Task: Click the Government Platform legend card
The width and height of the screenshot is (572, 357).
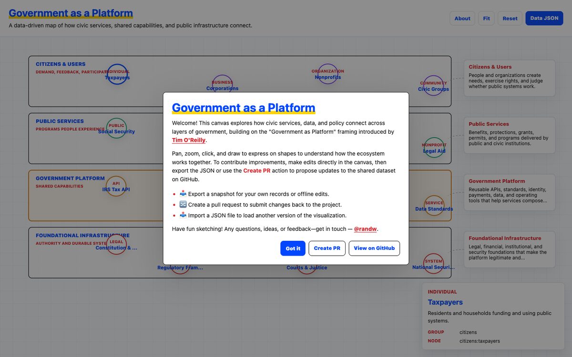Action: point(510,192)
